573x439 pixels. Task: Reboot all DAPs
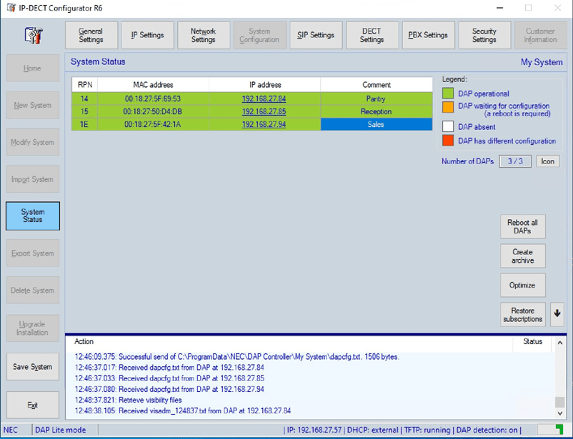(522, 226)
